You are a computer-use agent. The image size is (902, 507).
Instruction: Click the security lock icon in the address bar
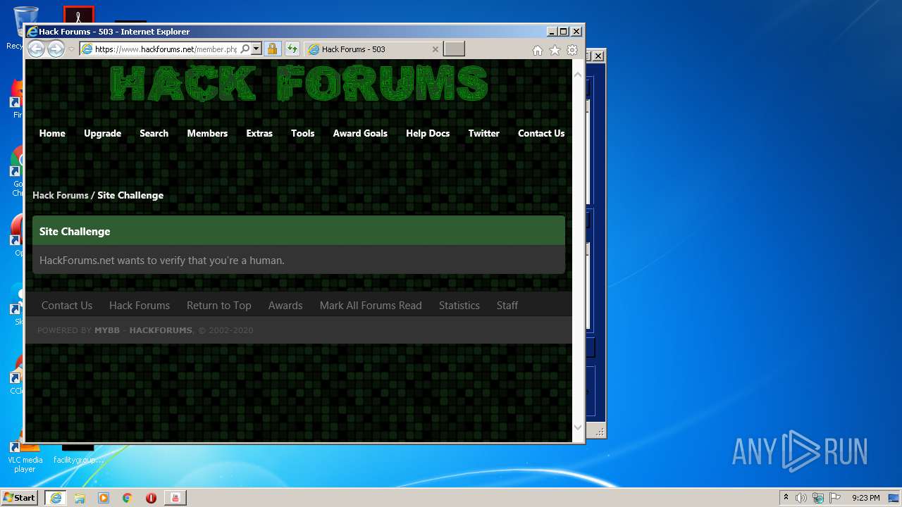[272, 49]
